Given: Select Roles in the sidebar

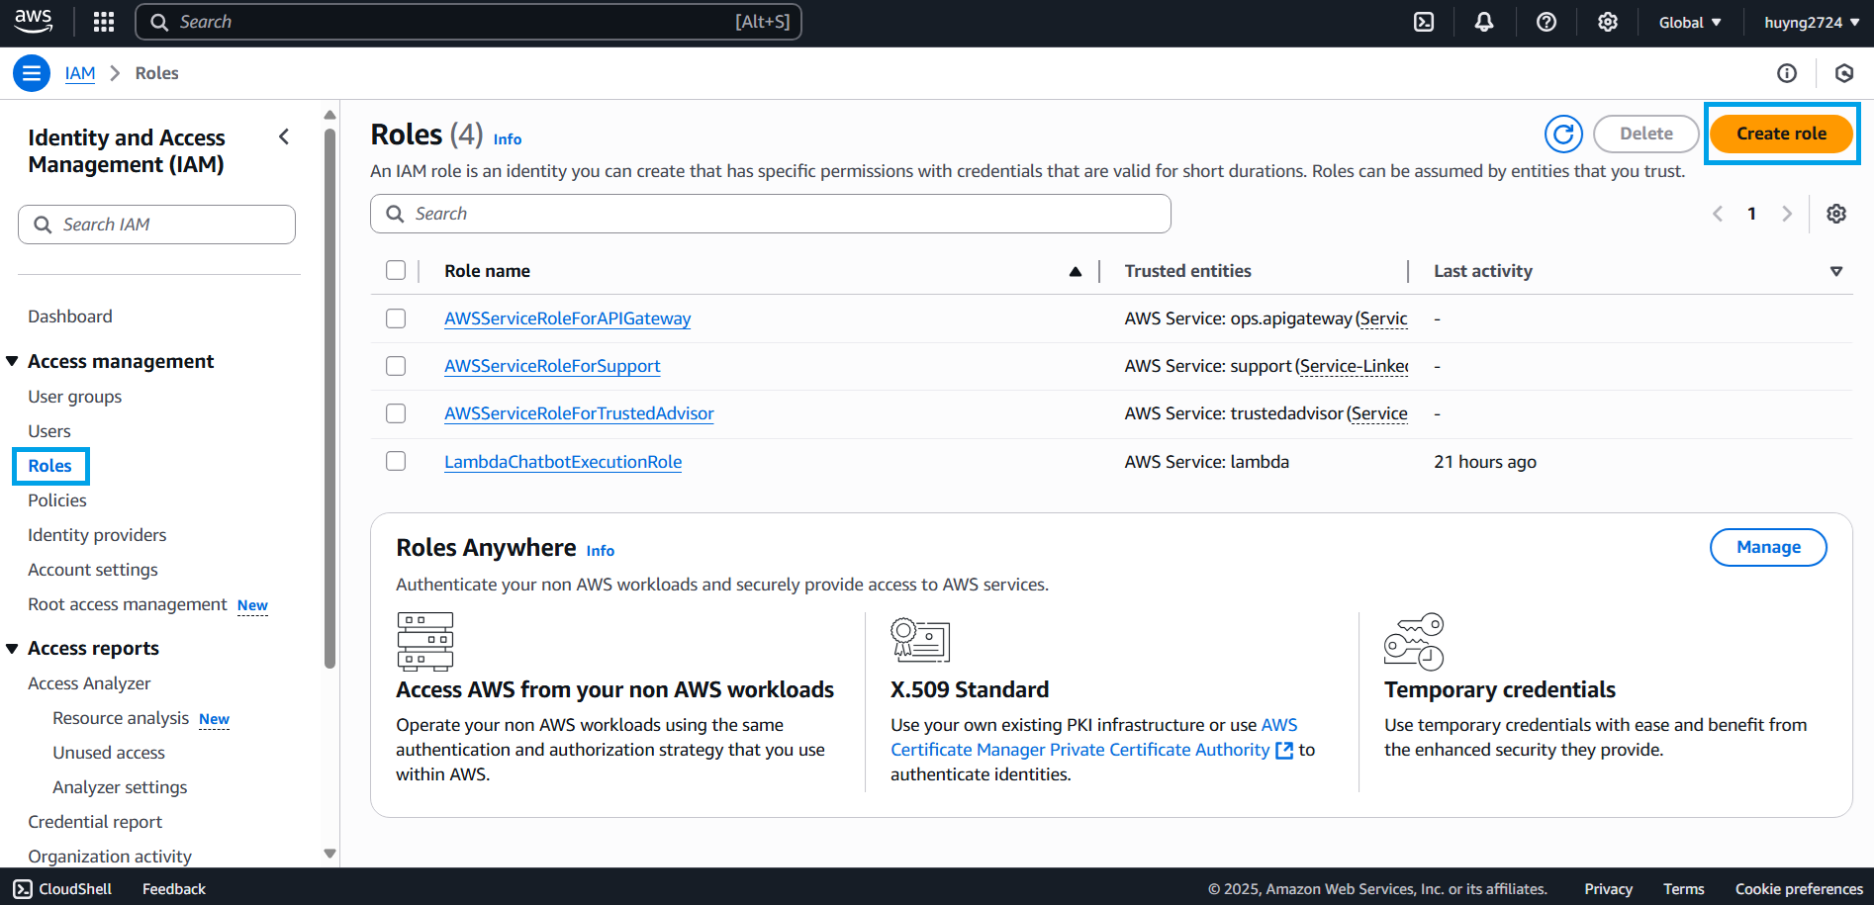Looking at the screenshot, I should tap(50, 466).
